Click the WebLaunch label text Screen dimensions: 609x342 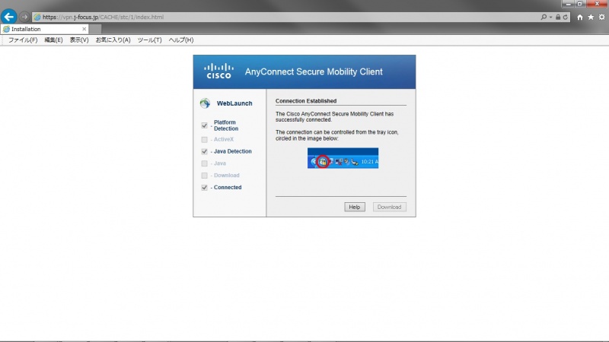(234, 103)
